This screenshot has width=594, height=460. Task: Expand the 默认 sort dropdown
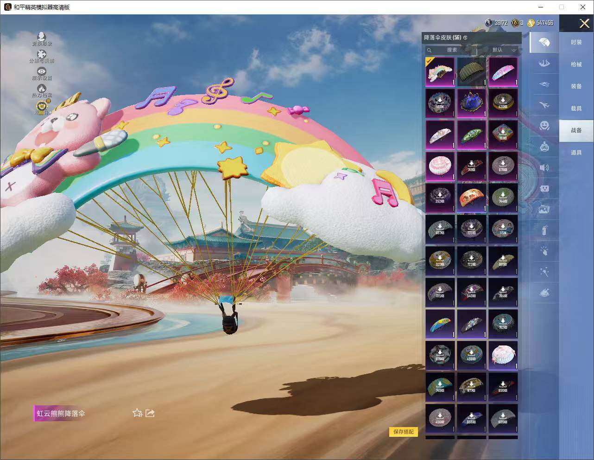[503, 50]
